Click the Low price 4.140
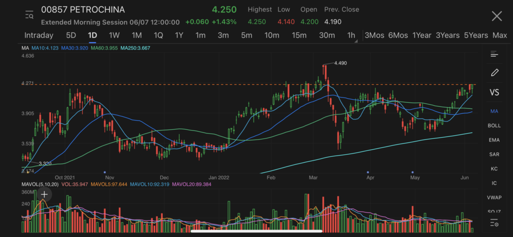The image size is (513, 237). [286, 22]
